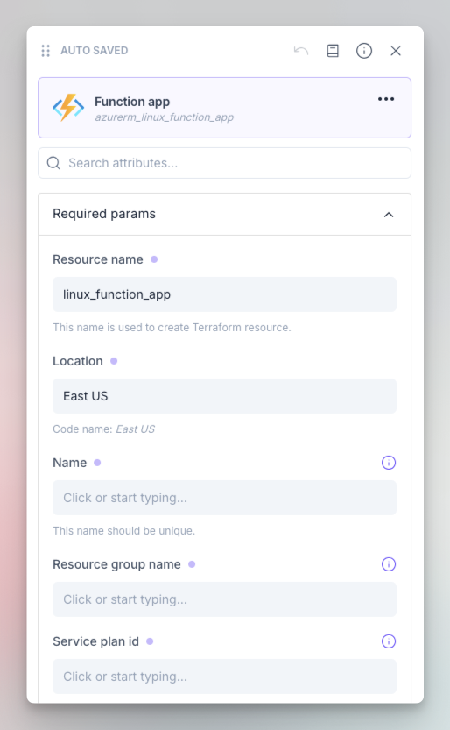
Task: Open the documentation book icon
Action: [333, 50]
